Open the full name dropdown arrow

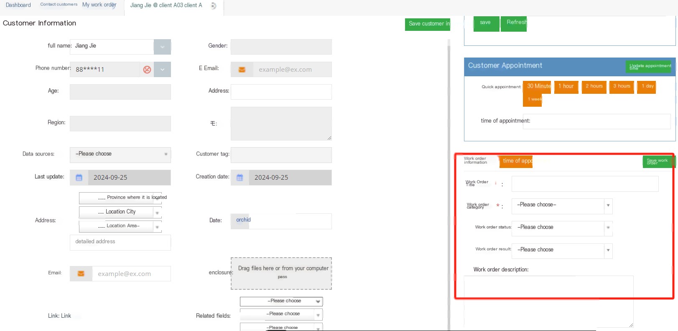pos(162,47)
